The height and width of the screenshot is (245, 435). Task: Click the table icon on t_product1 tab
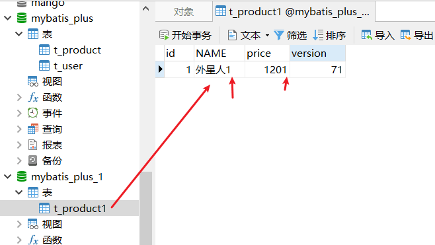[221, 11]
